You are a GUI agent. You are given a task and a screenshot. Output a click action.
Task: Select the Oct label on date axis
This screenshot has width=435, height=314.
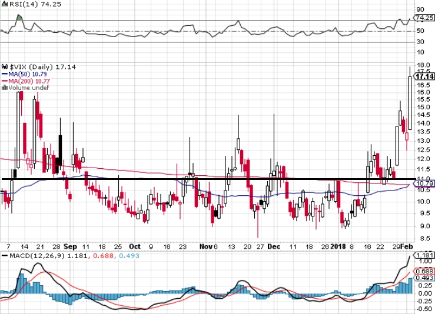pos(135,246)
